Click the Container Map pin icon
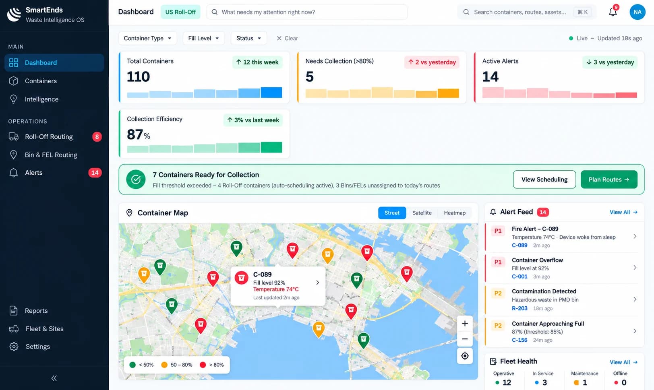 click(129, 213)
